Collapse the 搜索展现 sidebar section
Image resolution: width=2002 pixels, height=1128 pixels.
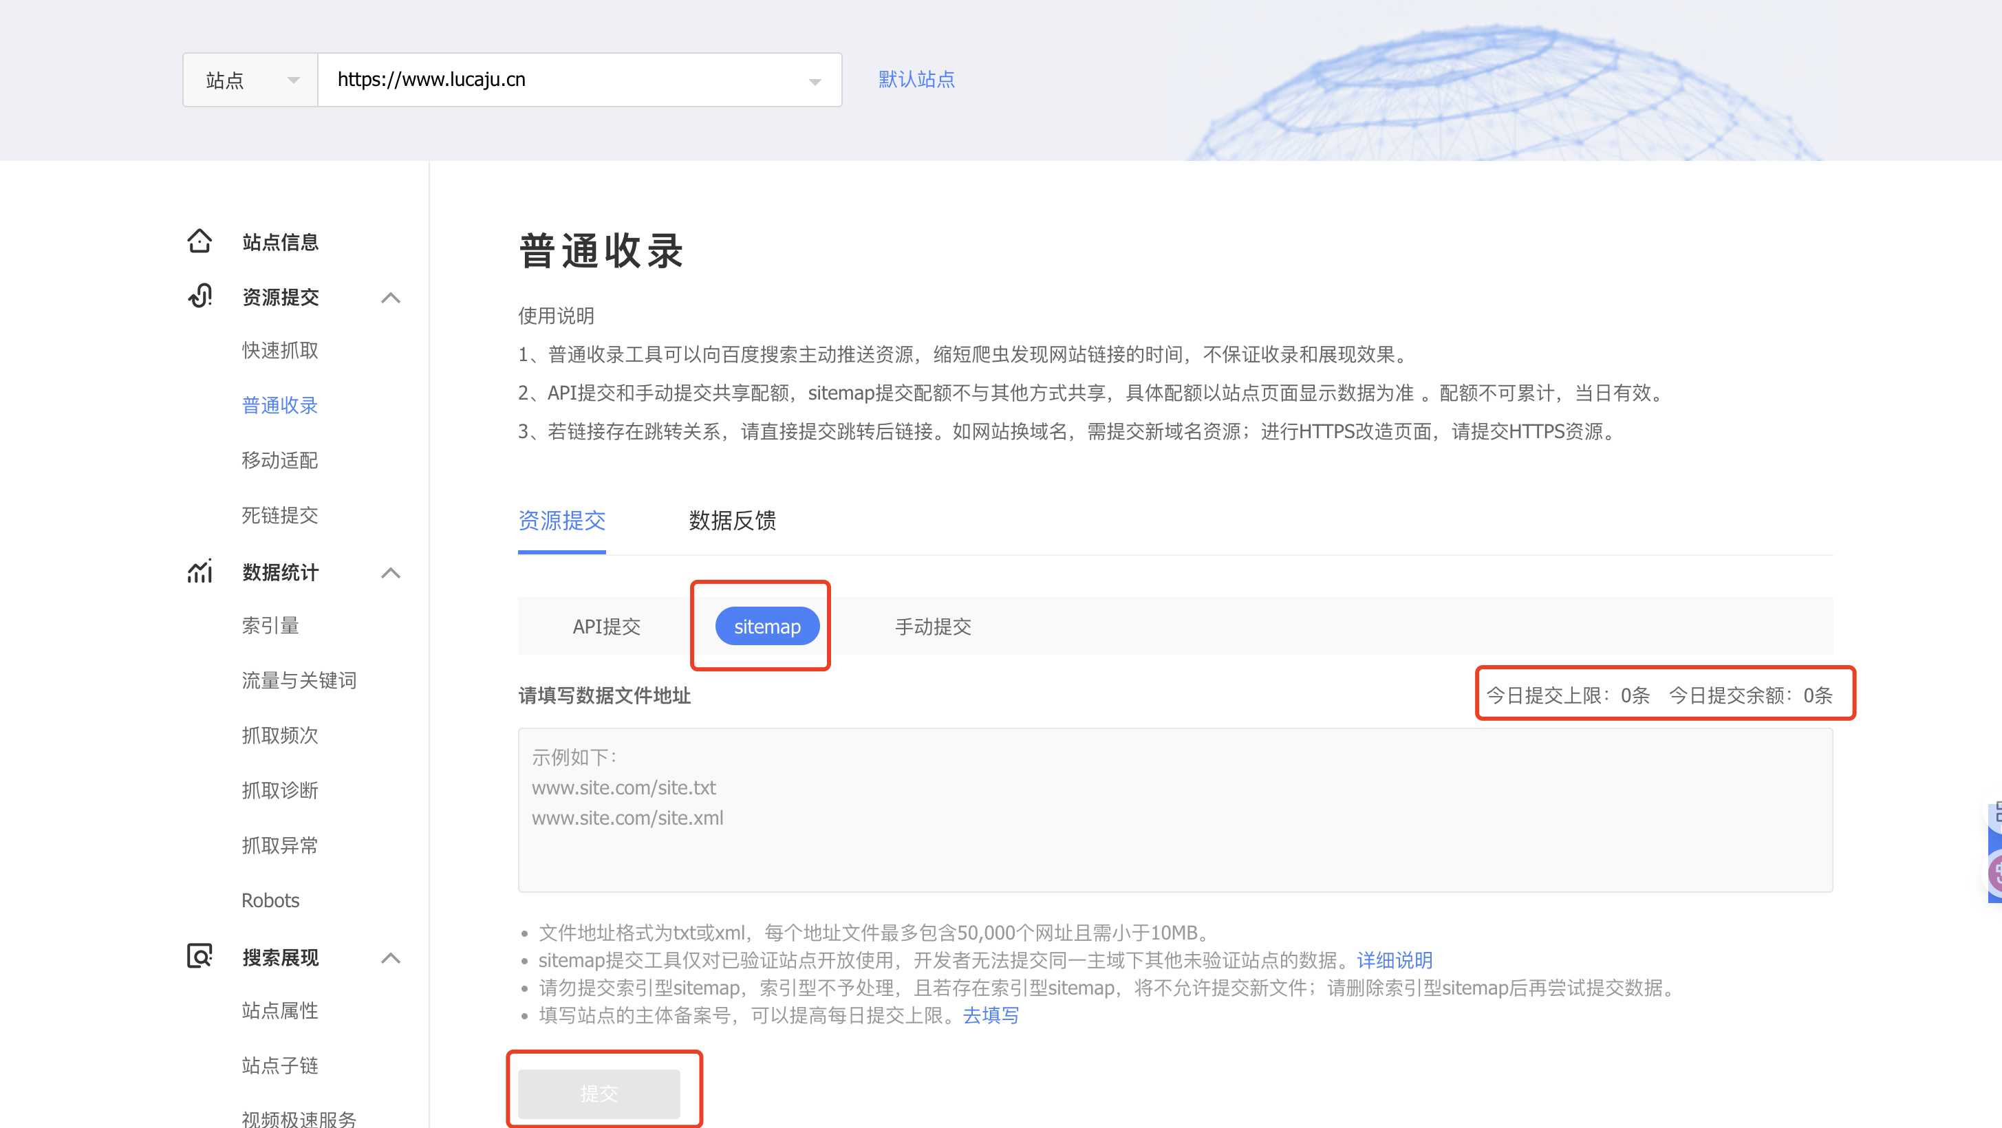click(x=391, y=958)
